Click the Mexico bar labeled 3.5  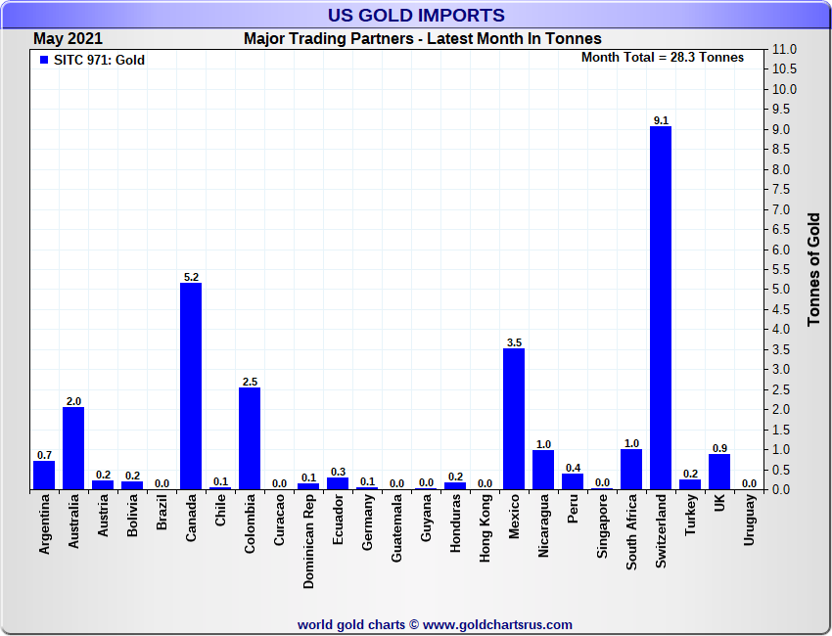[514, 419]
